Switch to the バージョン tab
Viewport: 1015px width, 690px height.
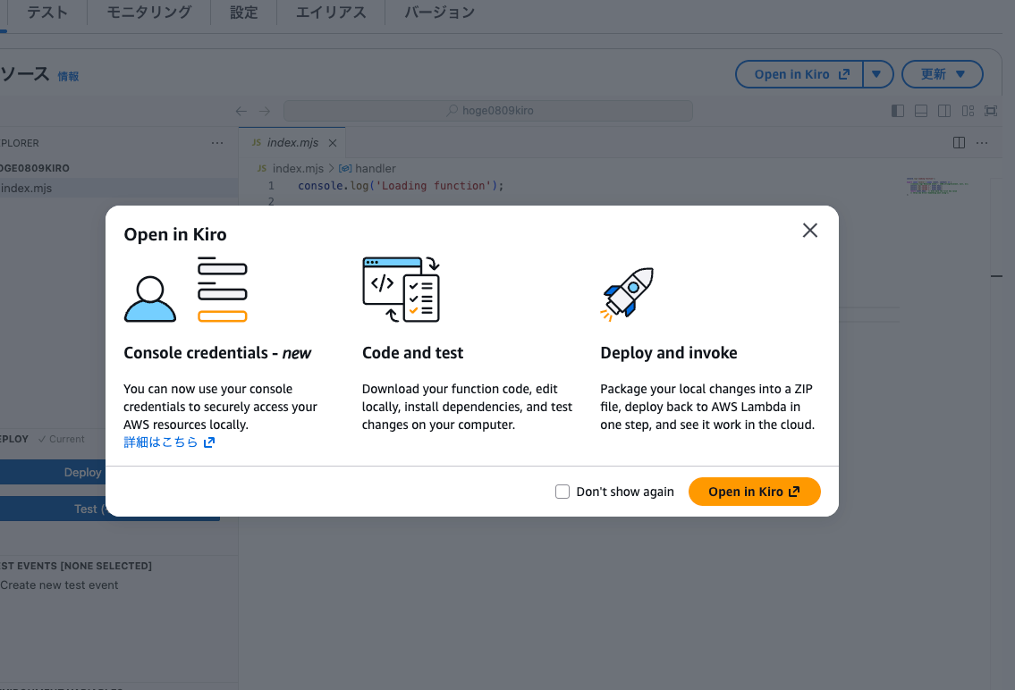pyautogui.click(x=439, y=13)
